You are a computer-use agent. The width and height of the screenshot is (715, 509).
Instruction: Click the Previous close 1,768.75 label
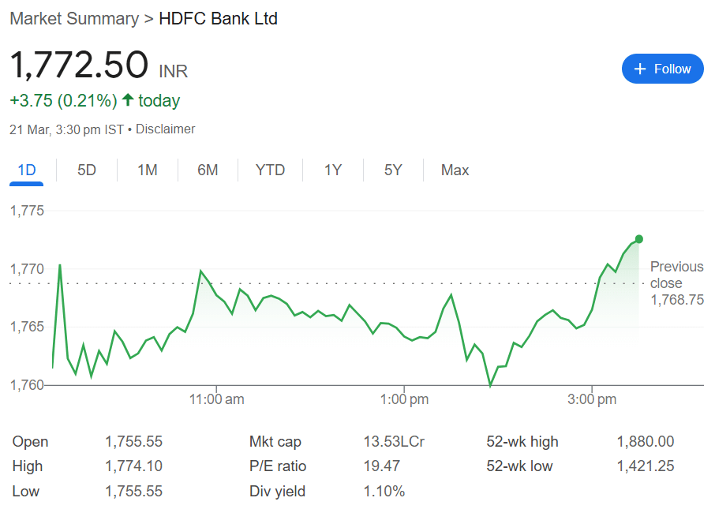point(676,283)
